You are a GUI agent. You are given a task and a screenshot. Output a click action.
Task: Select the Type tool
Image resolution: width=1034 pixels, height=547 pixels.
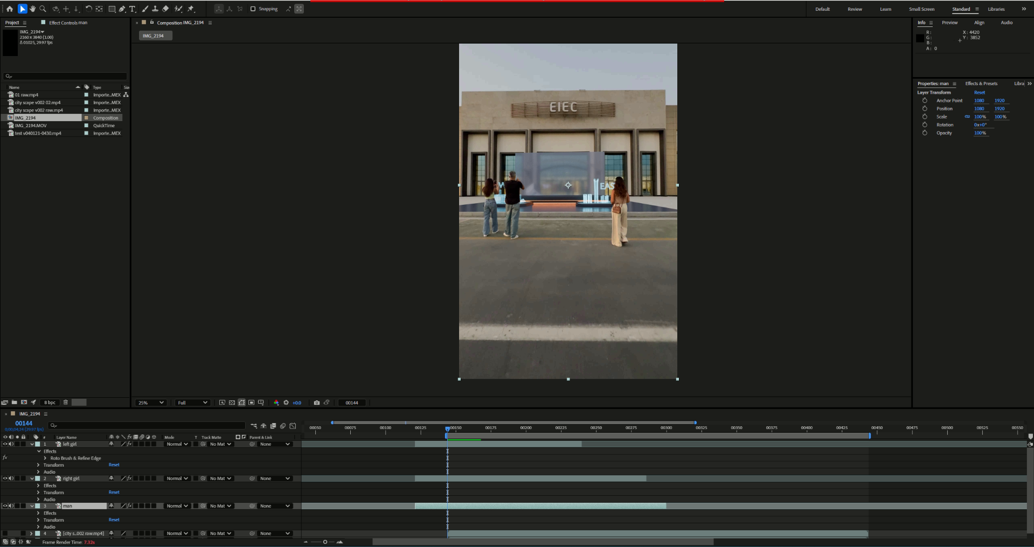[x=132, y=9]
